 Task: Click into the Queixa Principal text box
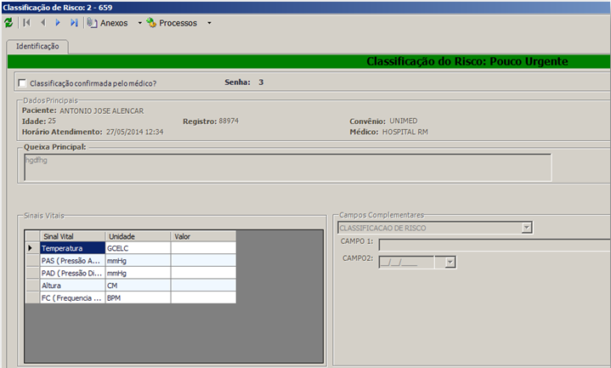point(287,167)
